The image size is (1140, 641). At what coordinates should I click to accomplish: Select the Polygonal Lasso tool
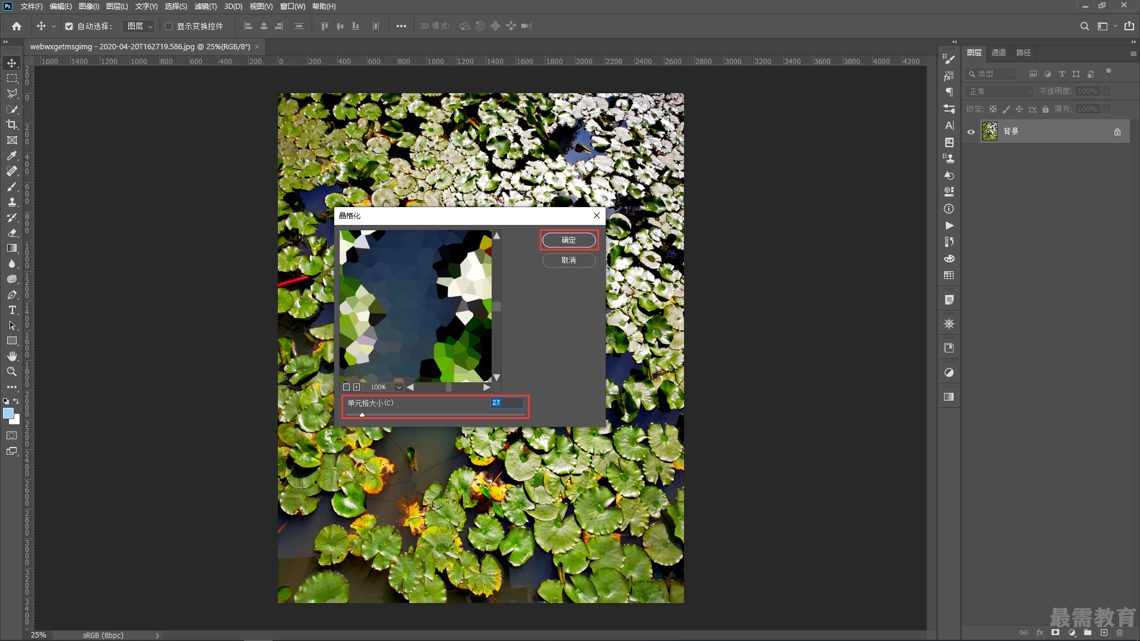click(12, 94)
